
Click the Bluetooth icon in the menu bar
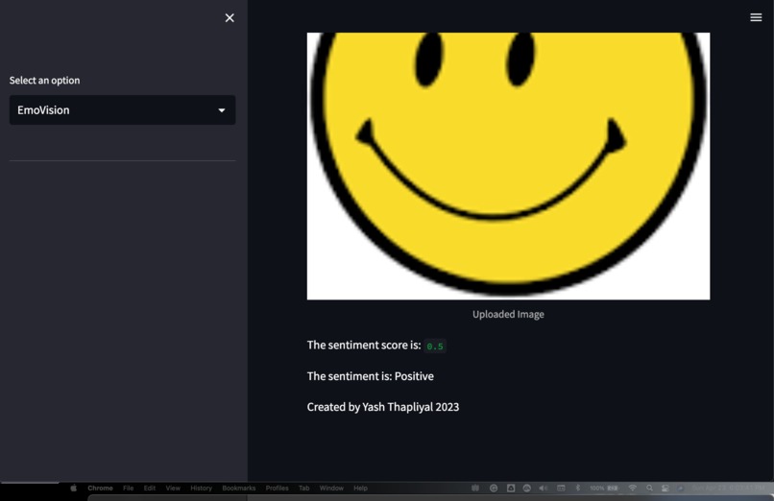coord(577,489)
